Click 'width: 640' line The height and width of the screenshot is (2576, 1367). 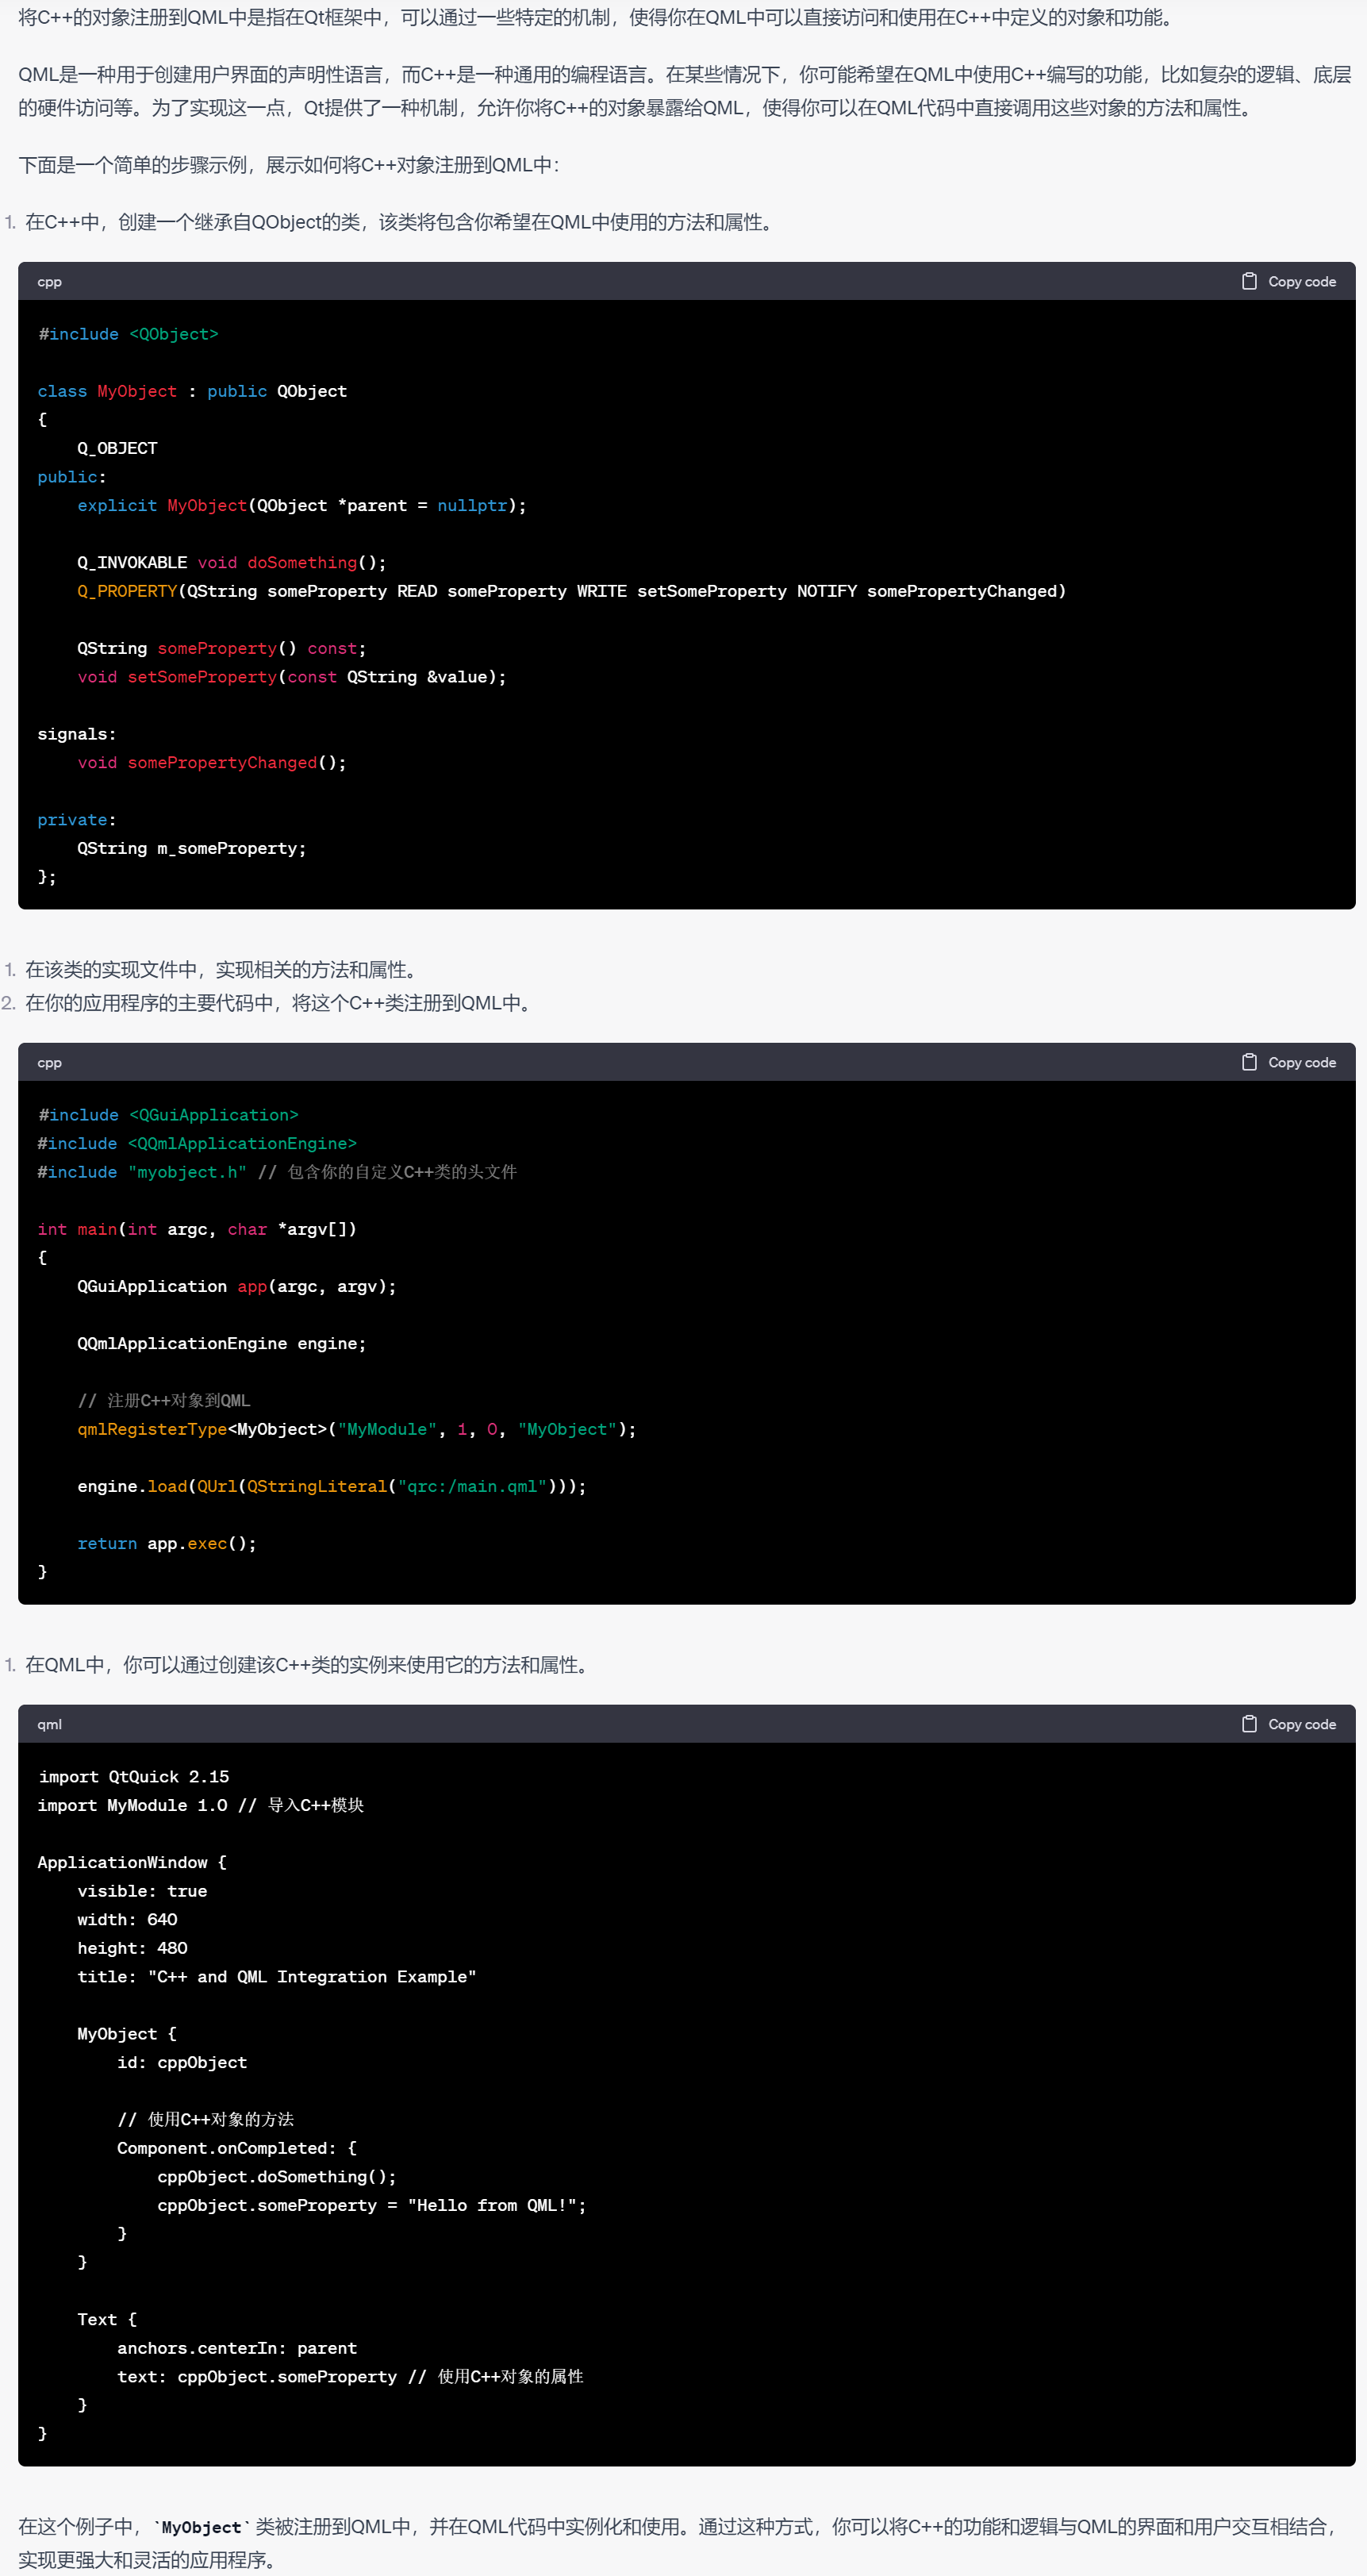point(127,1919)
